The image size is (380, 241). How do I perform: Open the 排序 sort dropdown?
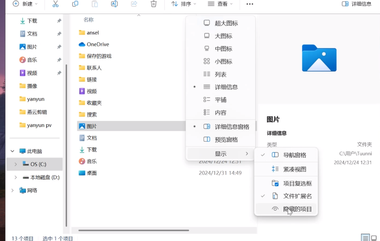(184, 4)
